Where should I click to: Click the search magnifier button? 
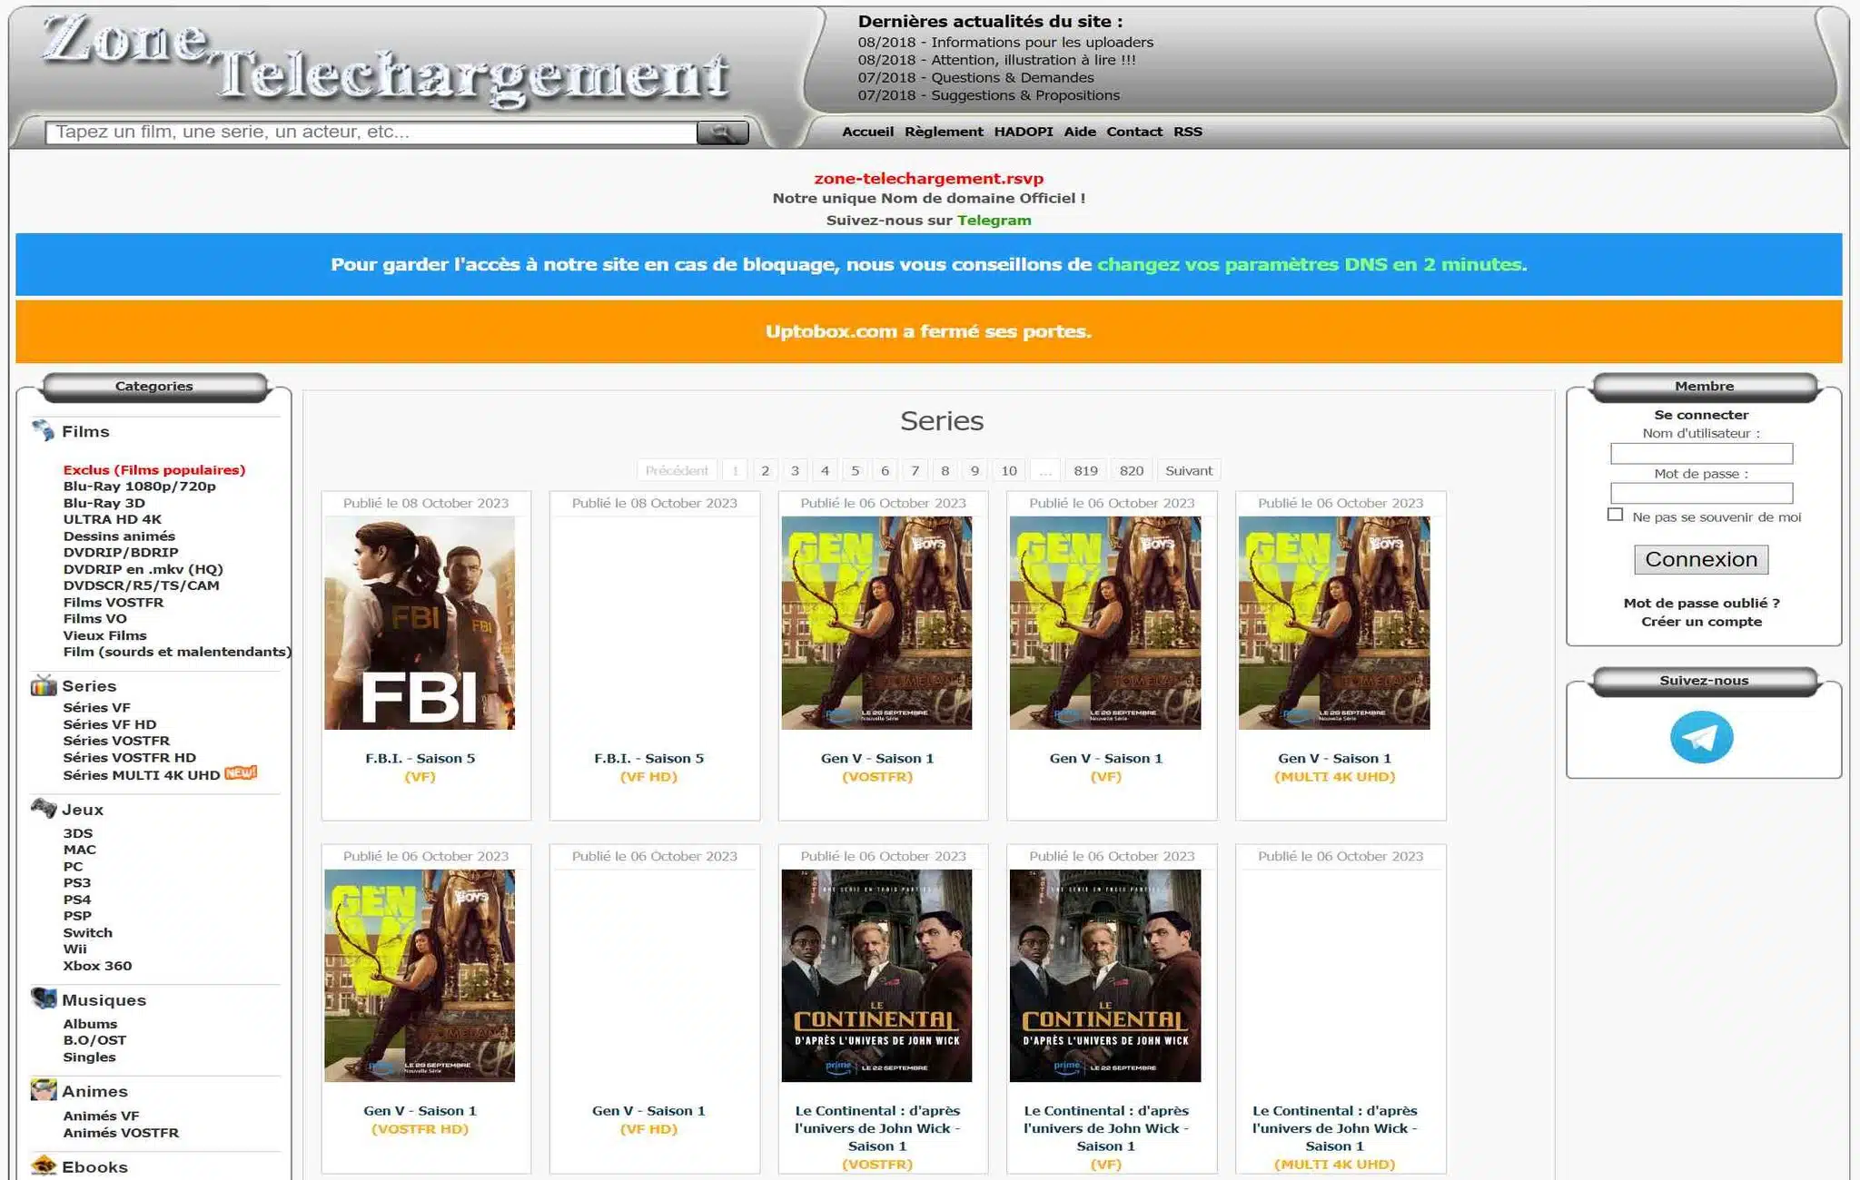722,133
